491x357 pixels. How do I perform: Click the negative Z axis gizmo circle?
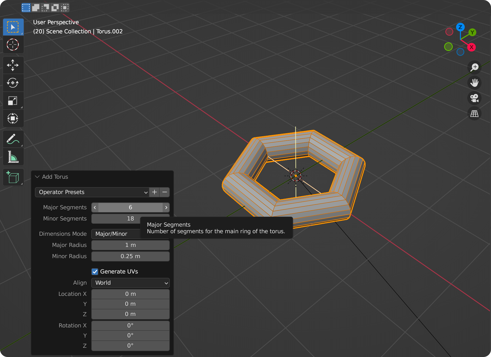460,52
